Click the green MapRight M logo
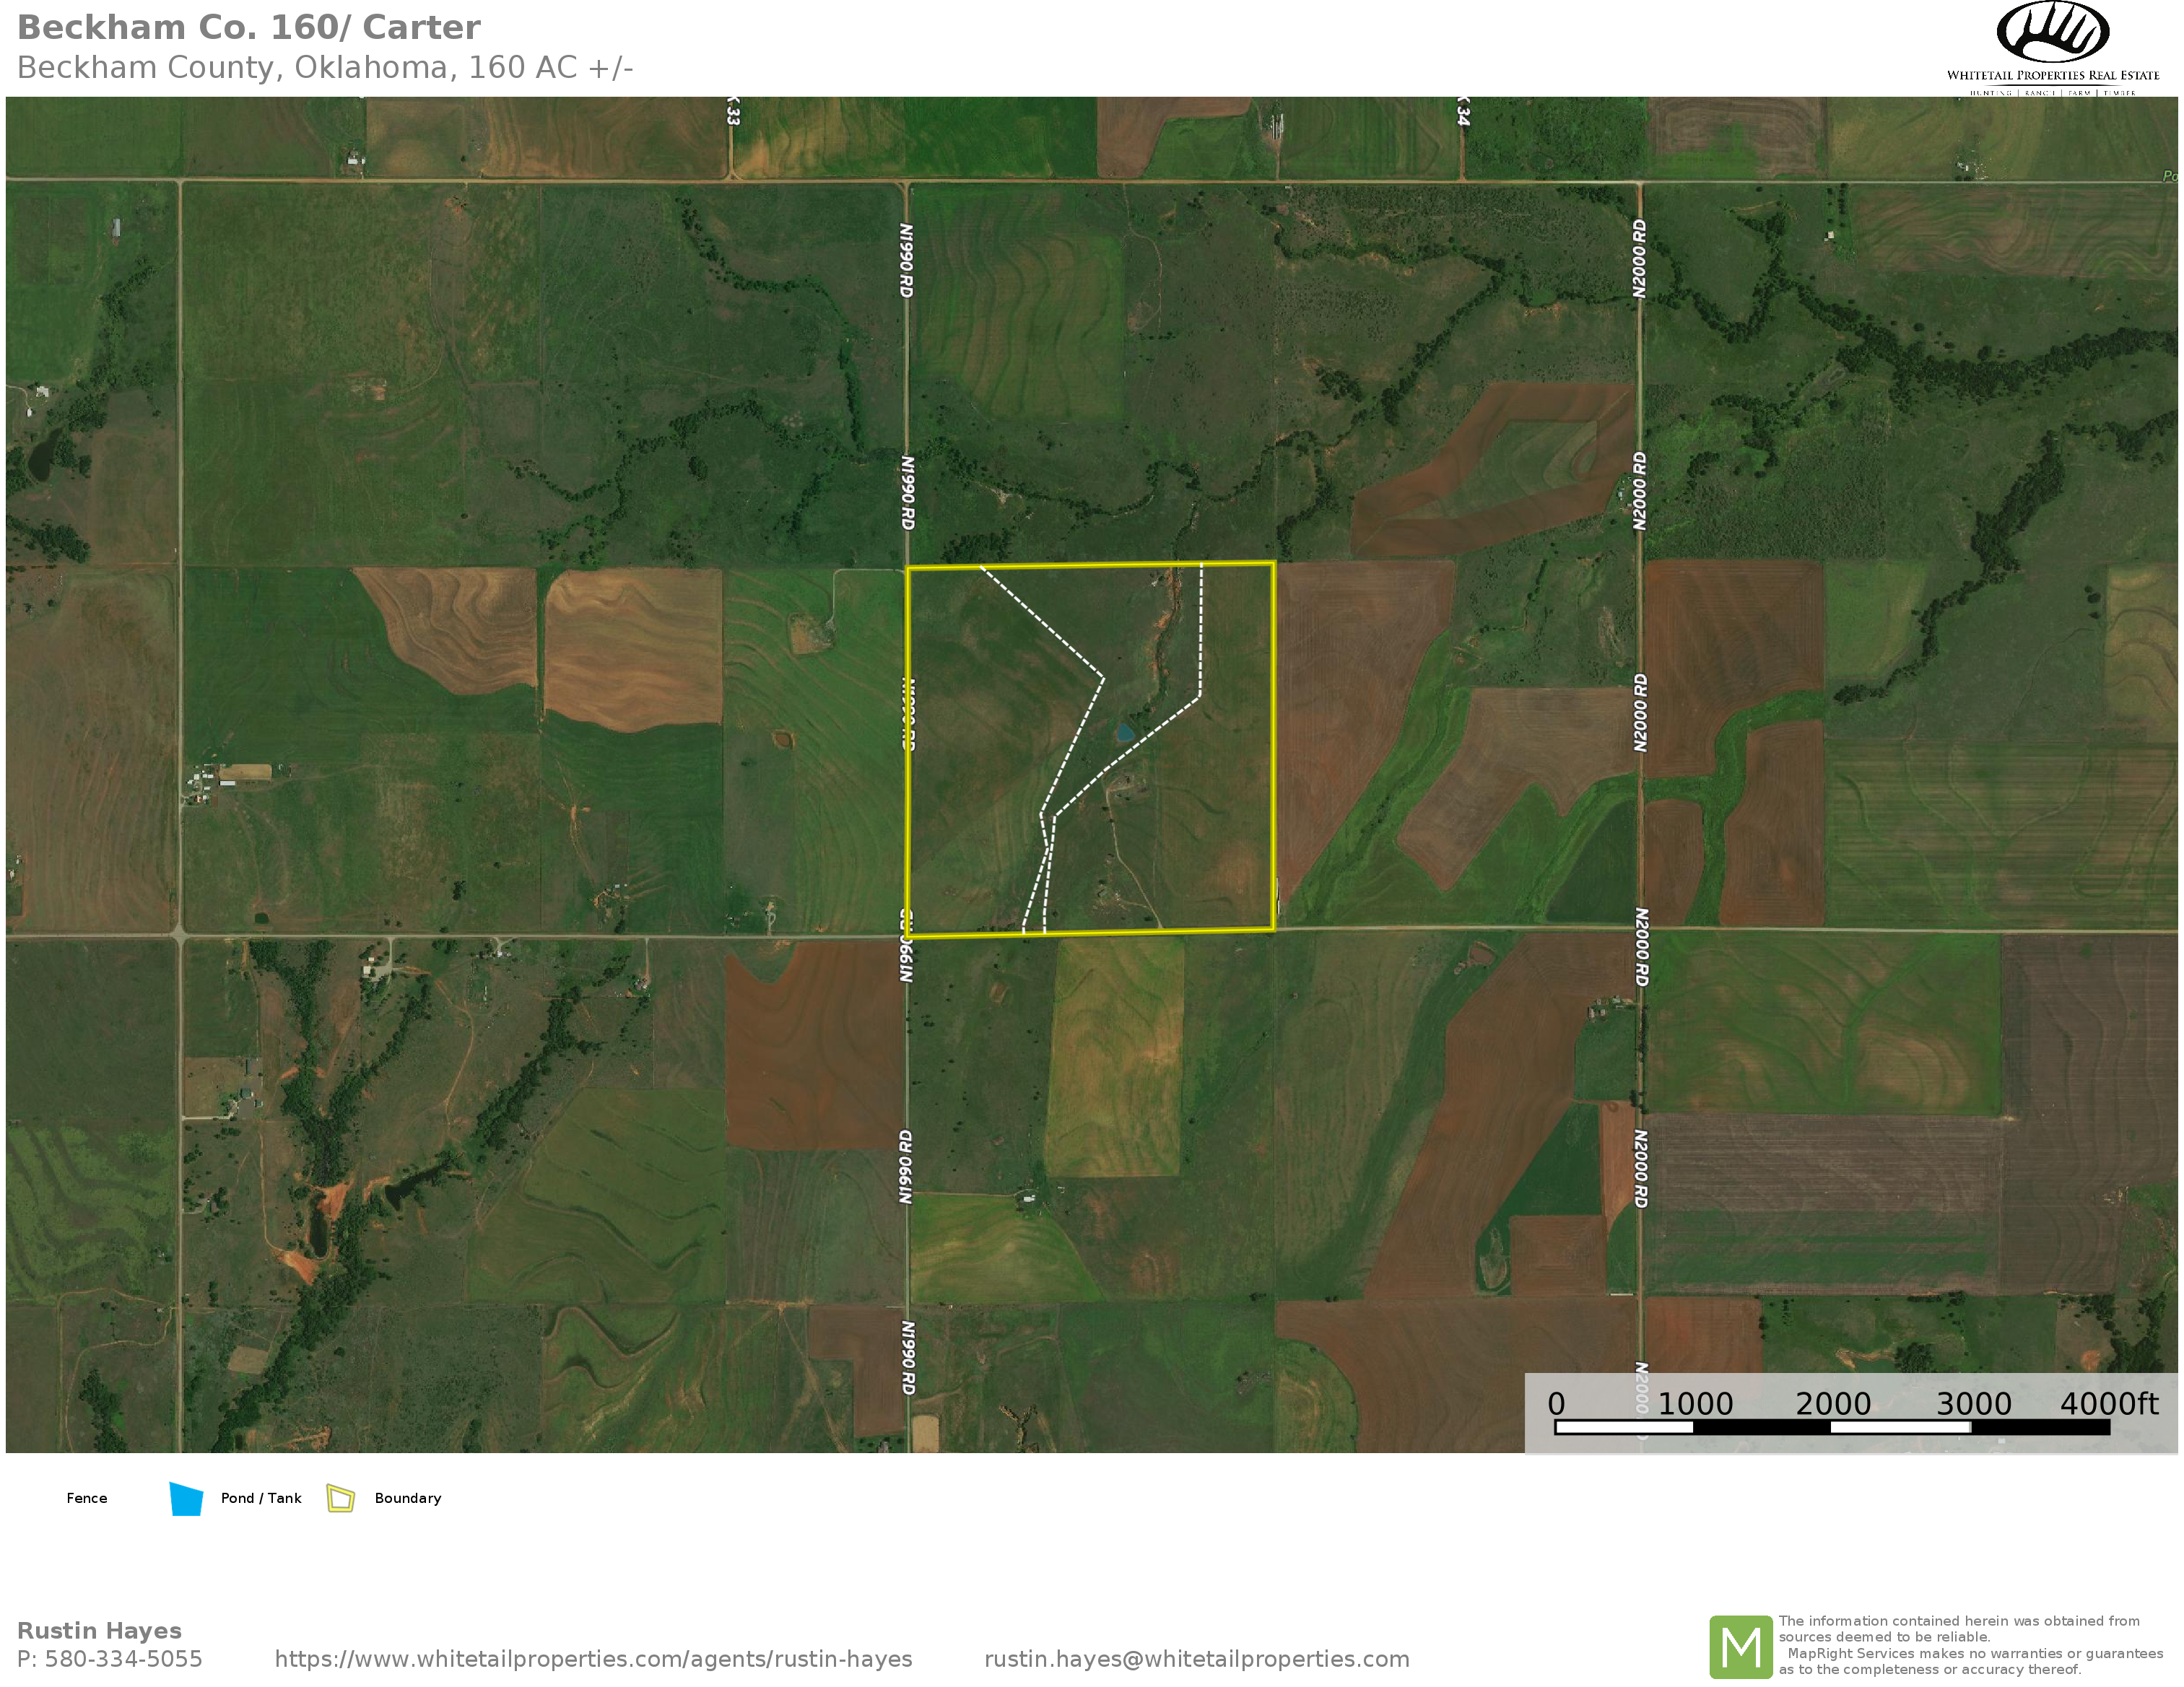 tap(1741, 1646)
